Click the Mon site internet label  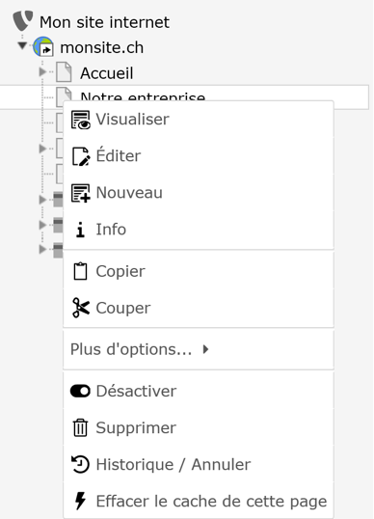pyautogui.click(x=104, y=22)
